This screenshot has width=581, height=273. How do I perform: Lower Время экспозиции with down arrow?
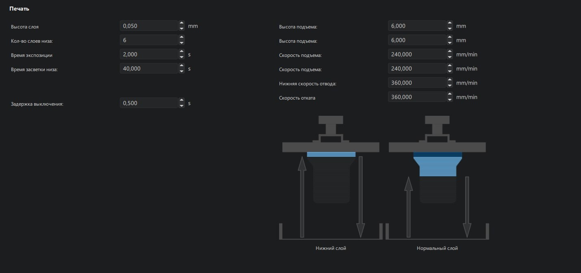182,57
